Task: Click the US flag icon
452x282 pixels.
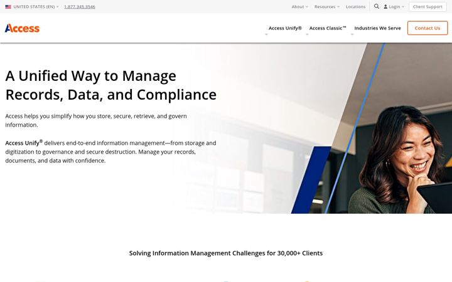Action: point(8,7)
